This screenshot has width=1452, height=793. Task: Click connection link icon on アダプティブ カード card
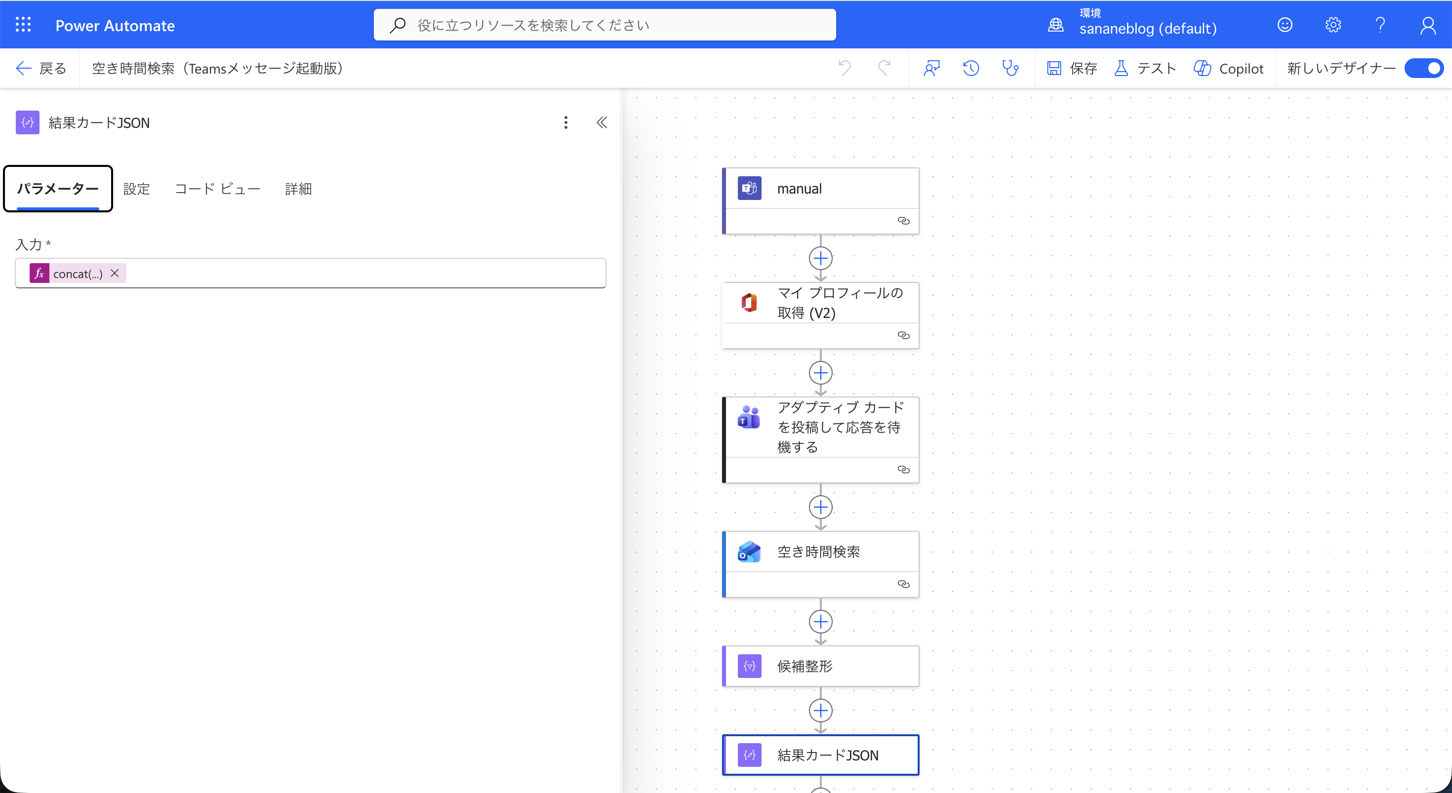904,470
